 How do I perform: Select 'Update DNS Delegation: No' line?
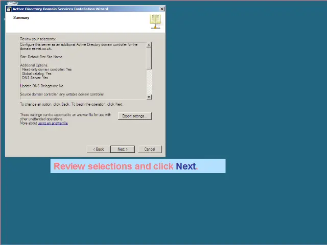(x=42, y=86)
